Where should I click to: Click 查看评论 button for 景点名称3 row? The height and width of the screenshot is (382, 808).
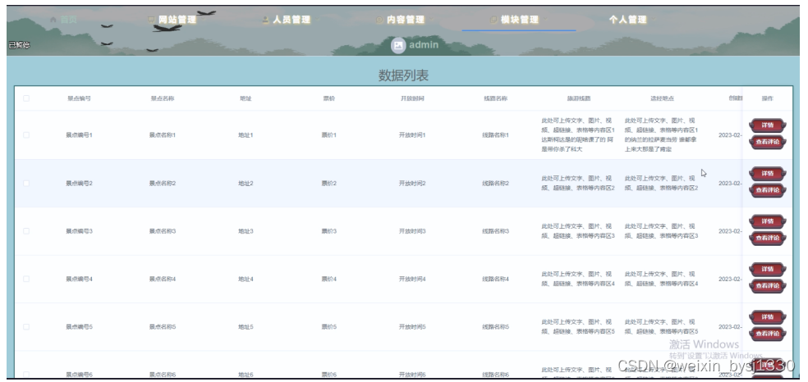coord(767,238)
